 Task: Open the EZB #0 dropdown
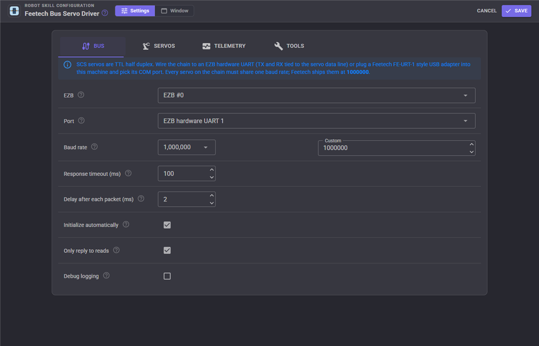[x=316, y=95]
